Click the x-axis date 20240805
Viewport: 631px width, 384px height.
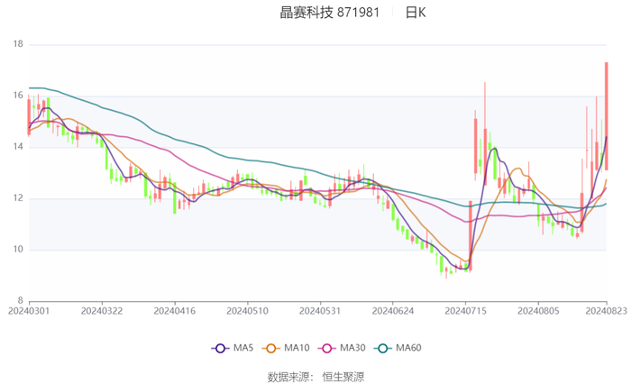point(538,311)
